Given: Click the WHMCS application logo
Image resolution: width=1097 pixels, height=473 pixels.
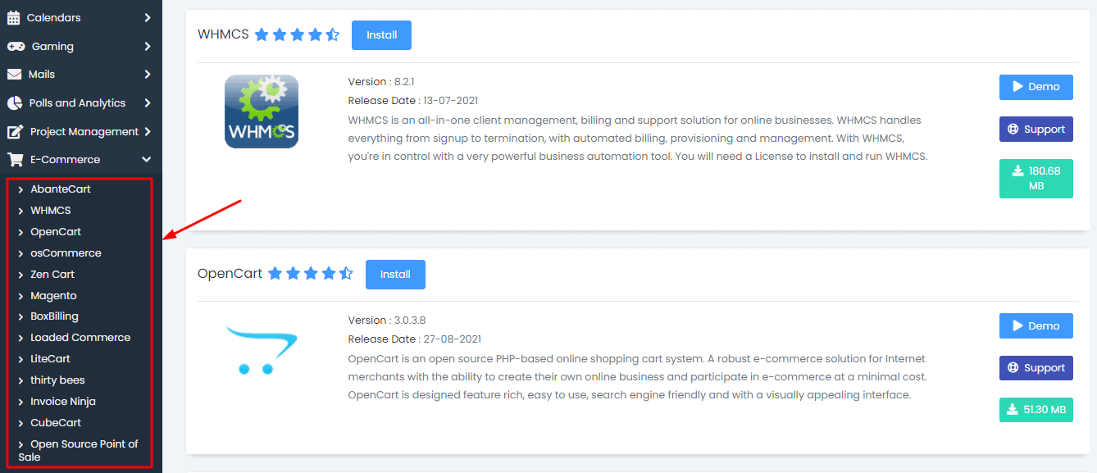Looking at the screenshot, I should point(262,111).
